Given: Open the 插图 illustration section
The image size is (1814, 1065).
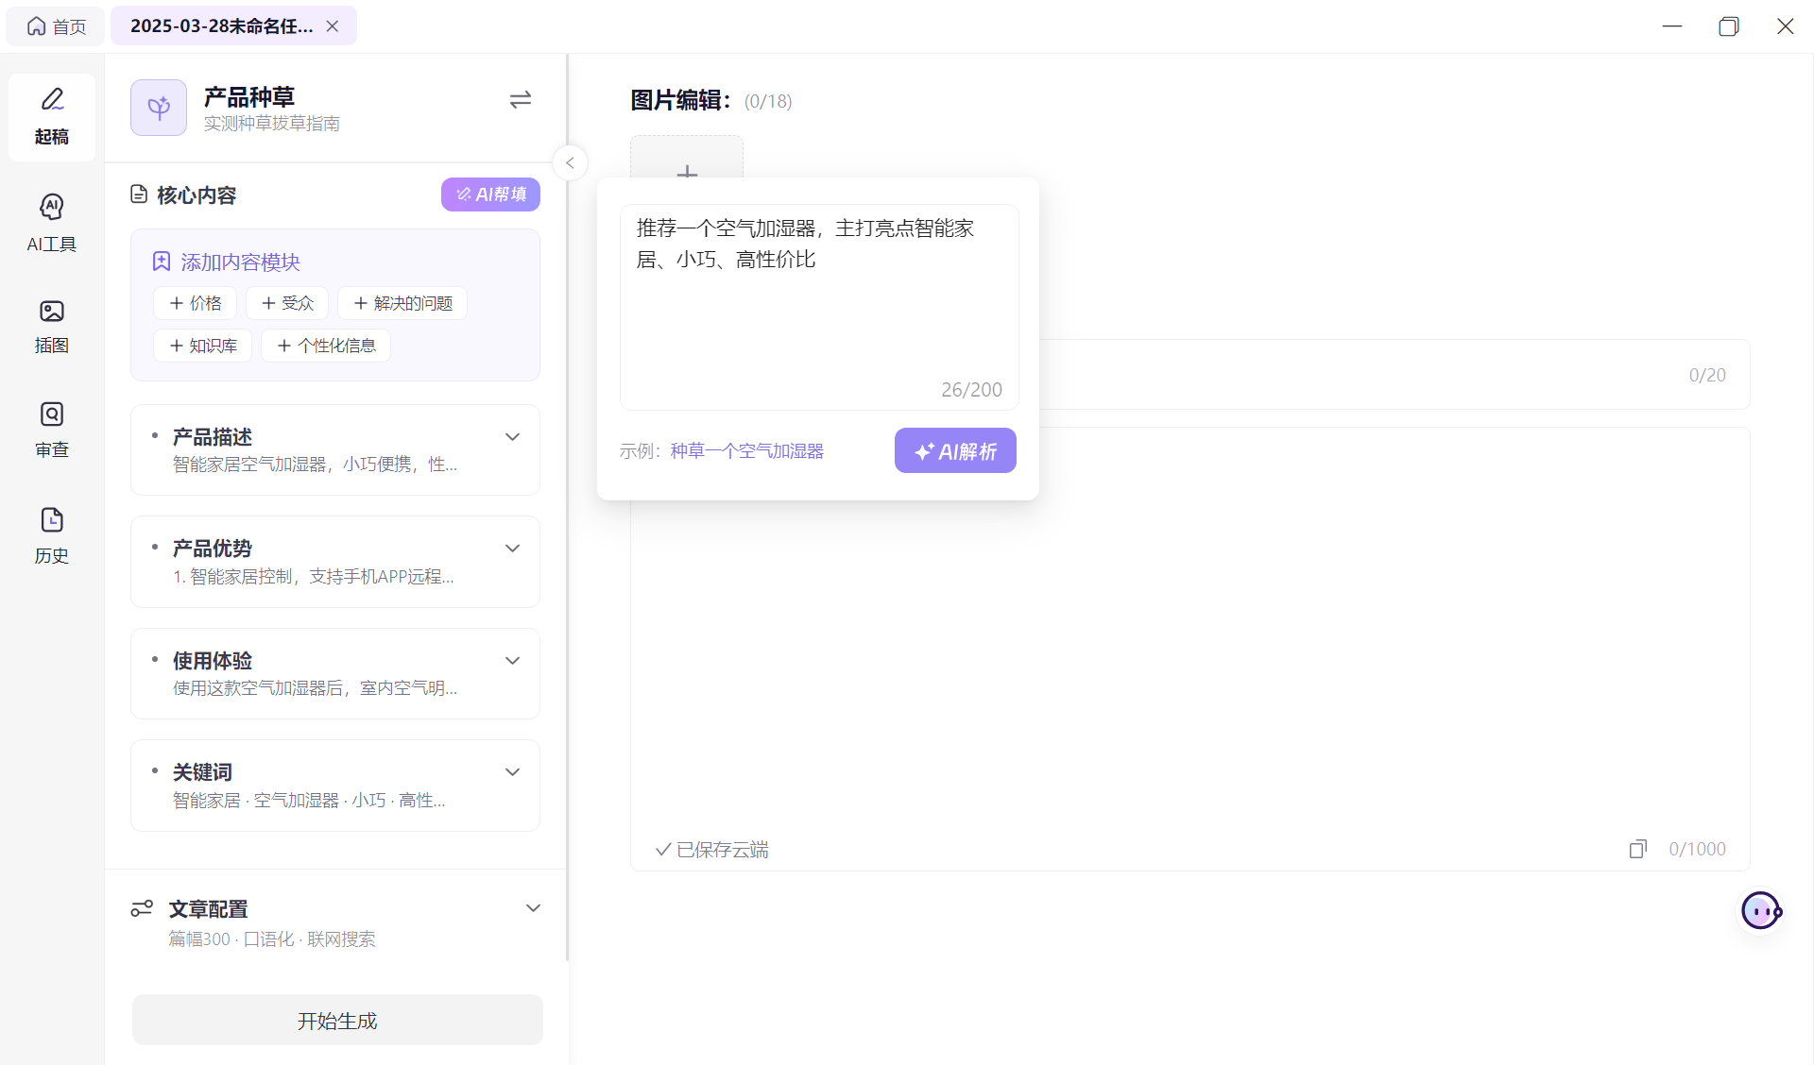Looking at the screenshot, I should click(x=52, y=327).
